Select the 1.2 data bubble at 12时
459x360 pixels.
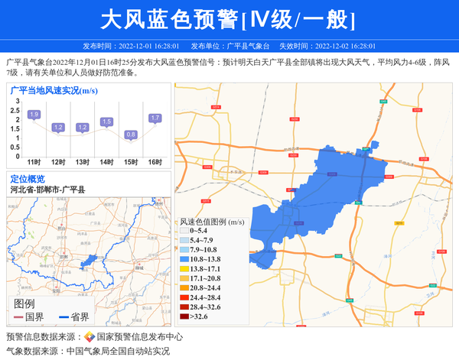pyautogui.click(x=58, y=127)
